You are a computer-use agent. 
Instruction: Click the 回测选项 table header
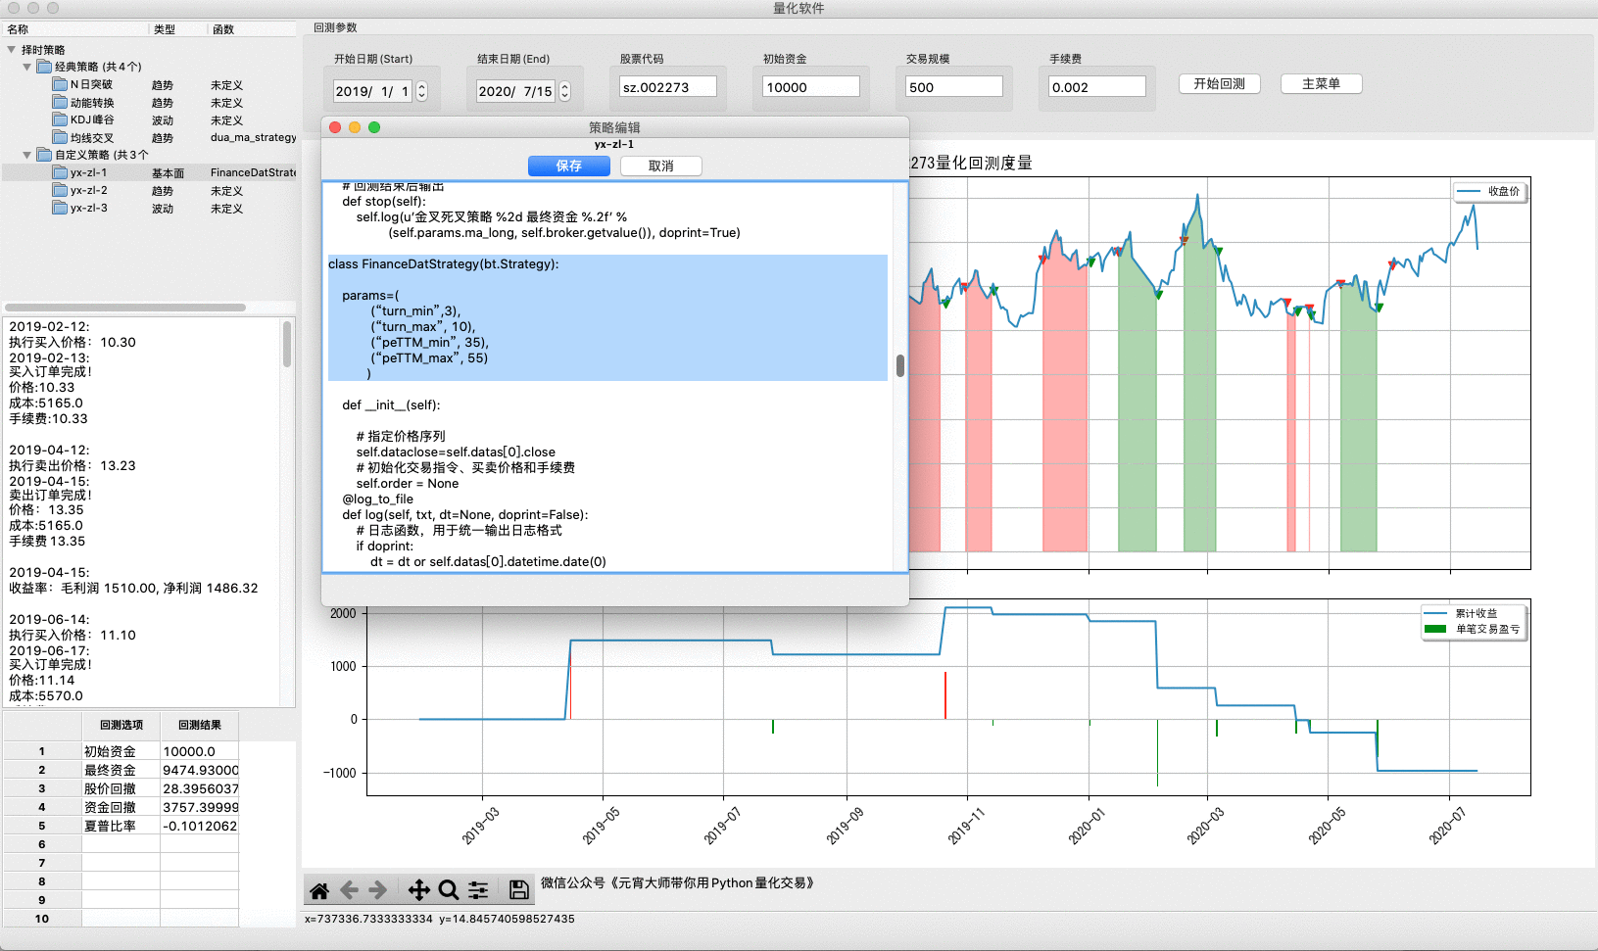coord(121,726)
